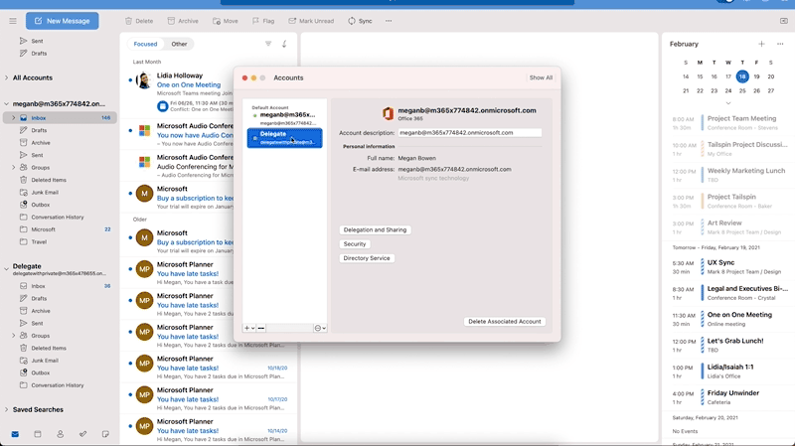Expand the Saved Searches section
795x446 pixels.
point(7,409)
